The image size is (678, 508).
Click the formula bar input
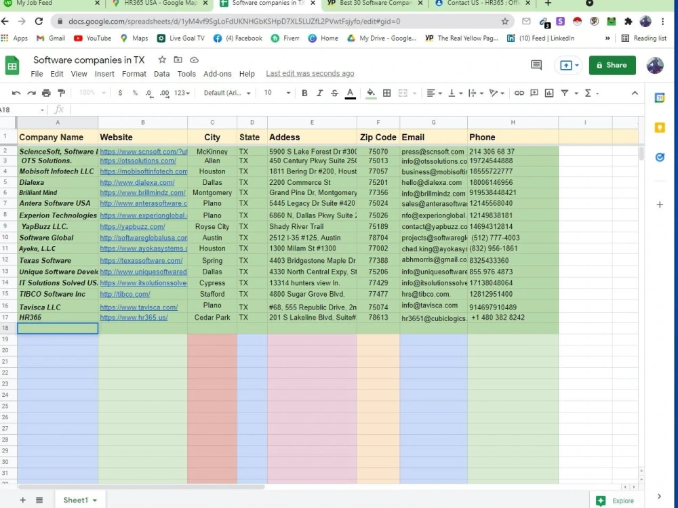point(355,110)
